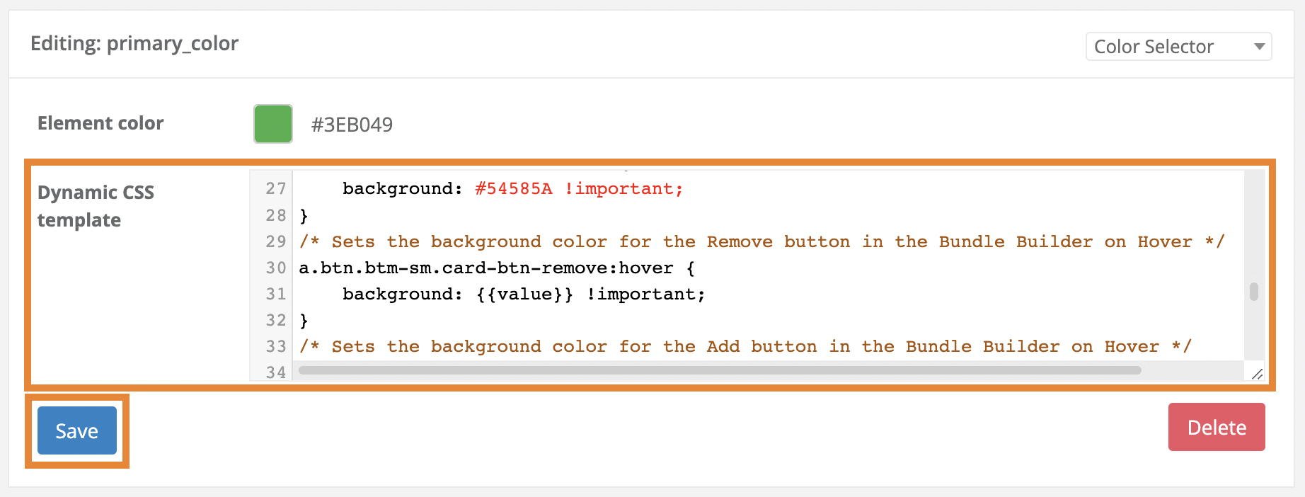Click the a.btn.btm-sm.card-btn-remove:hover selector

tap(488, 268)
